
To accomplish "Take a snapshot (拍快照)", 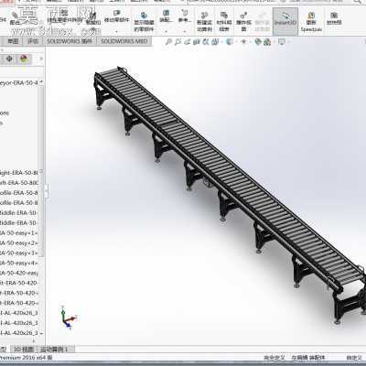I will [x=334, y=18].
